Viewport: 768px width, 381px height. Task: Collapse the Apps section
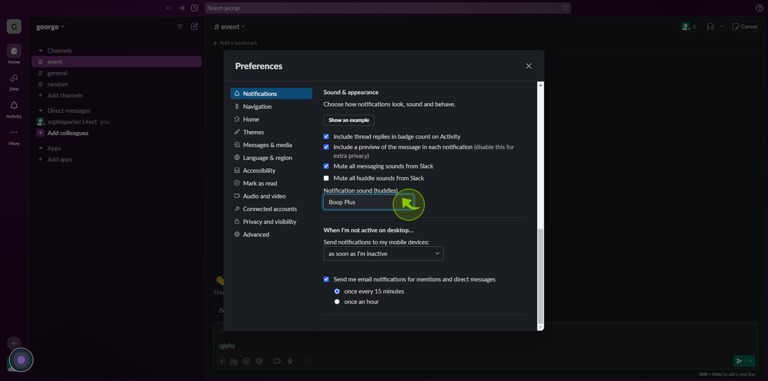pyautogui.click(x=40, y=148)
